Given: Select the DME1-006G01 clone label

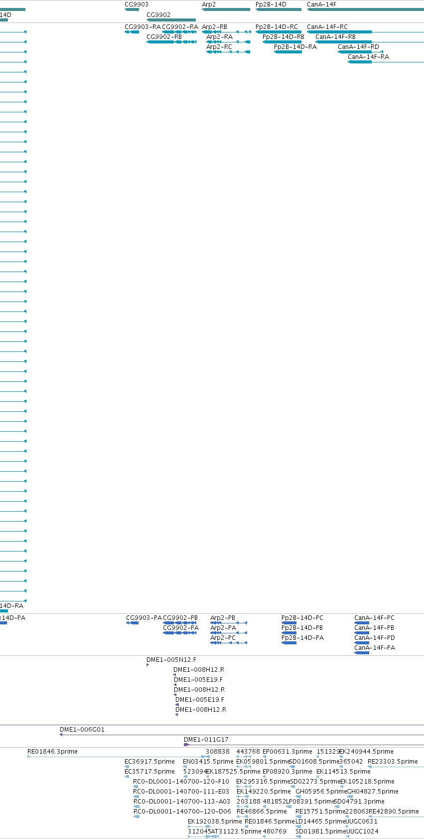Looking at the screenshot, I should pyautogui.click(x=82, y=730).
